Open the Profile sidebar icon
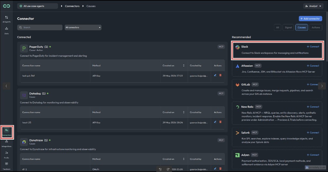This screenshot has height=172, width=328. [x=6, y=155]
